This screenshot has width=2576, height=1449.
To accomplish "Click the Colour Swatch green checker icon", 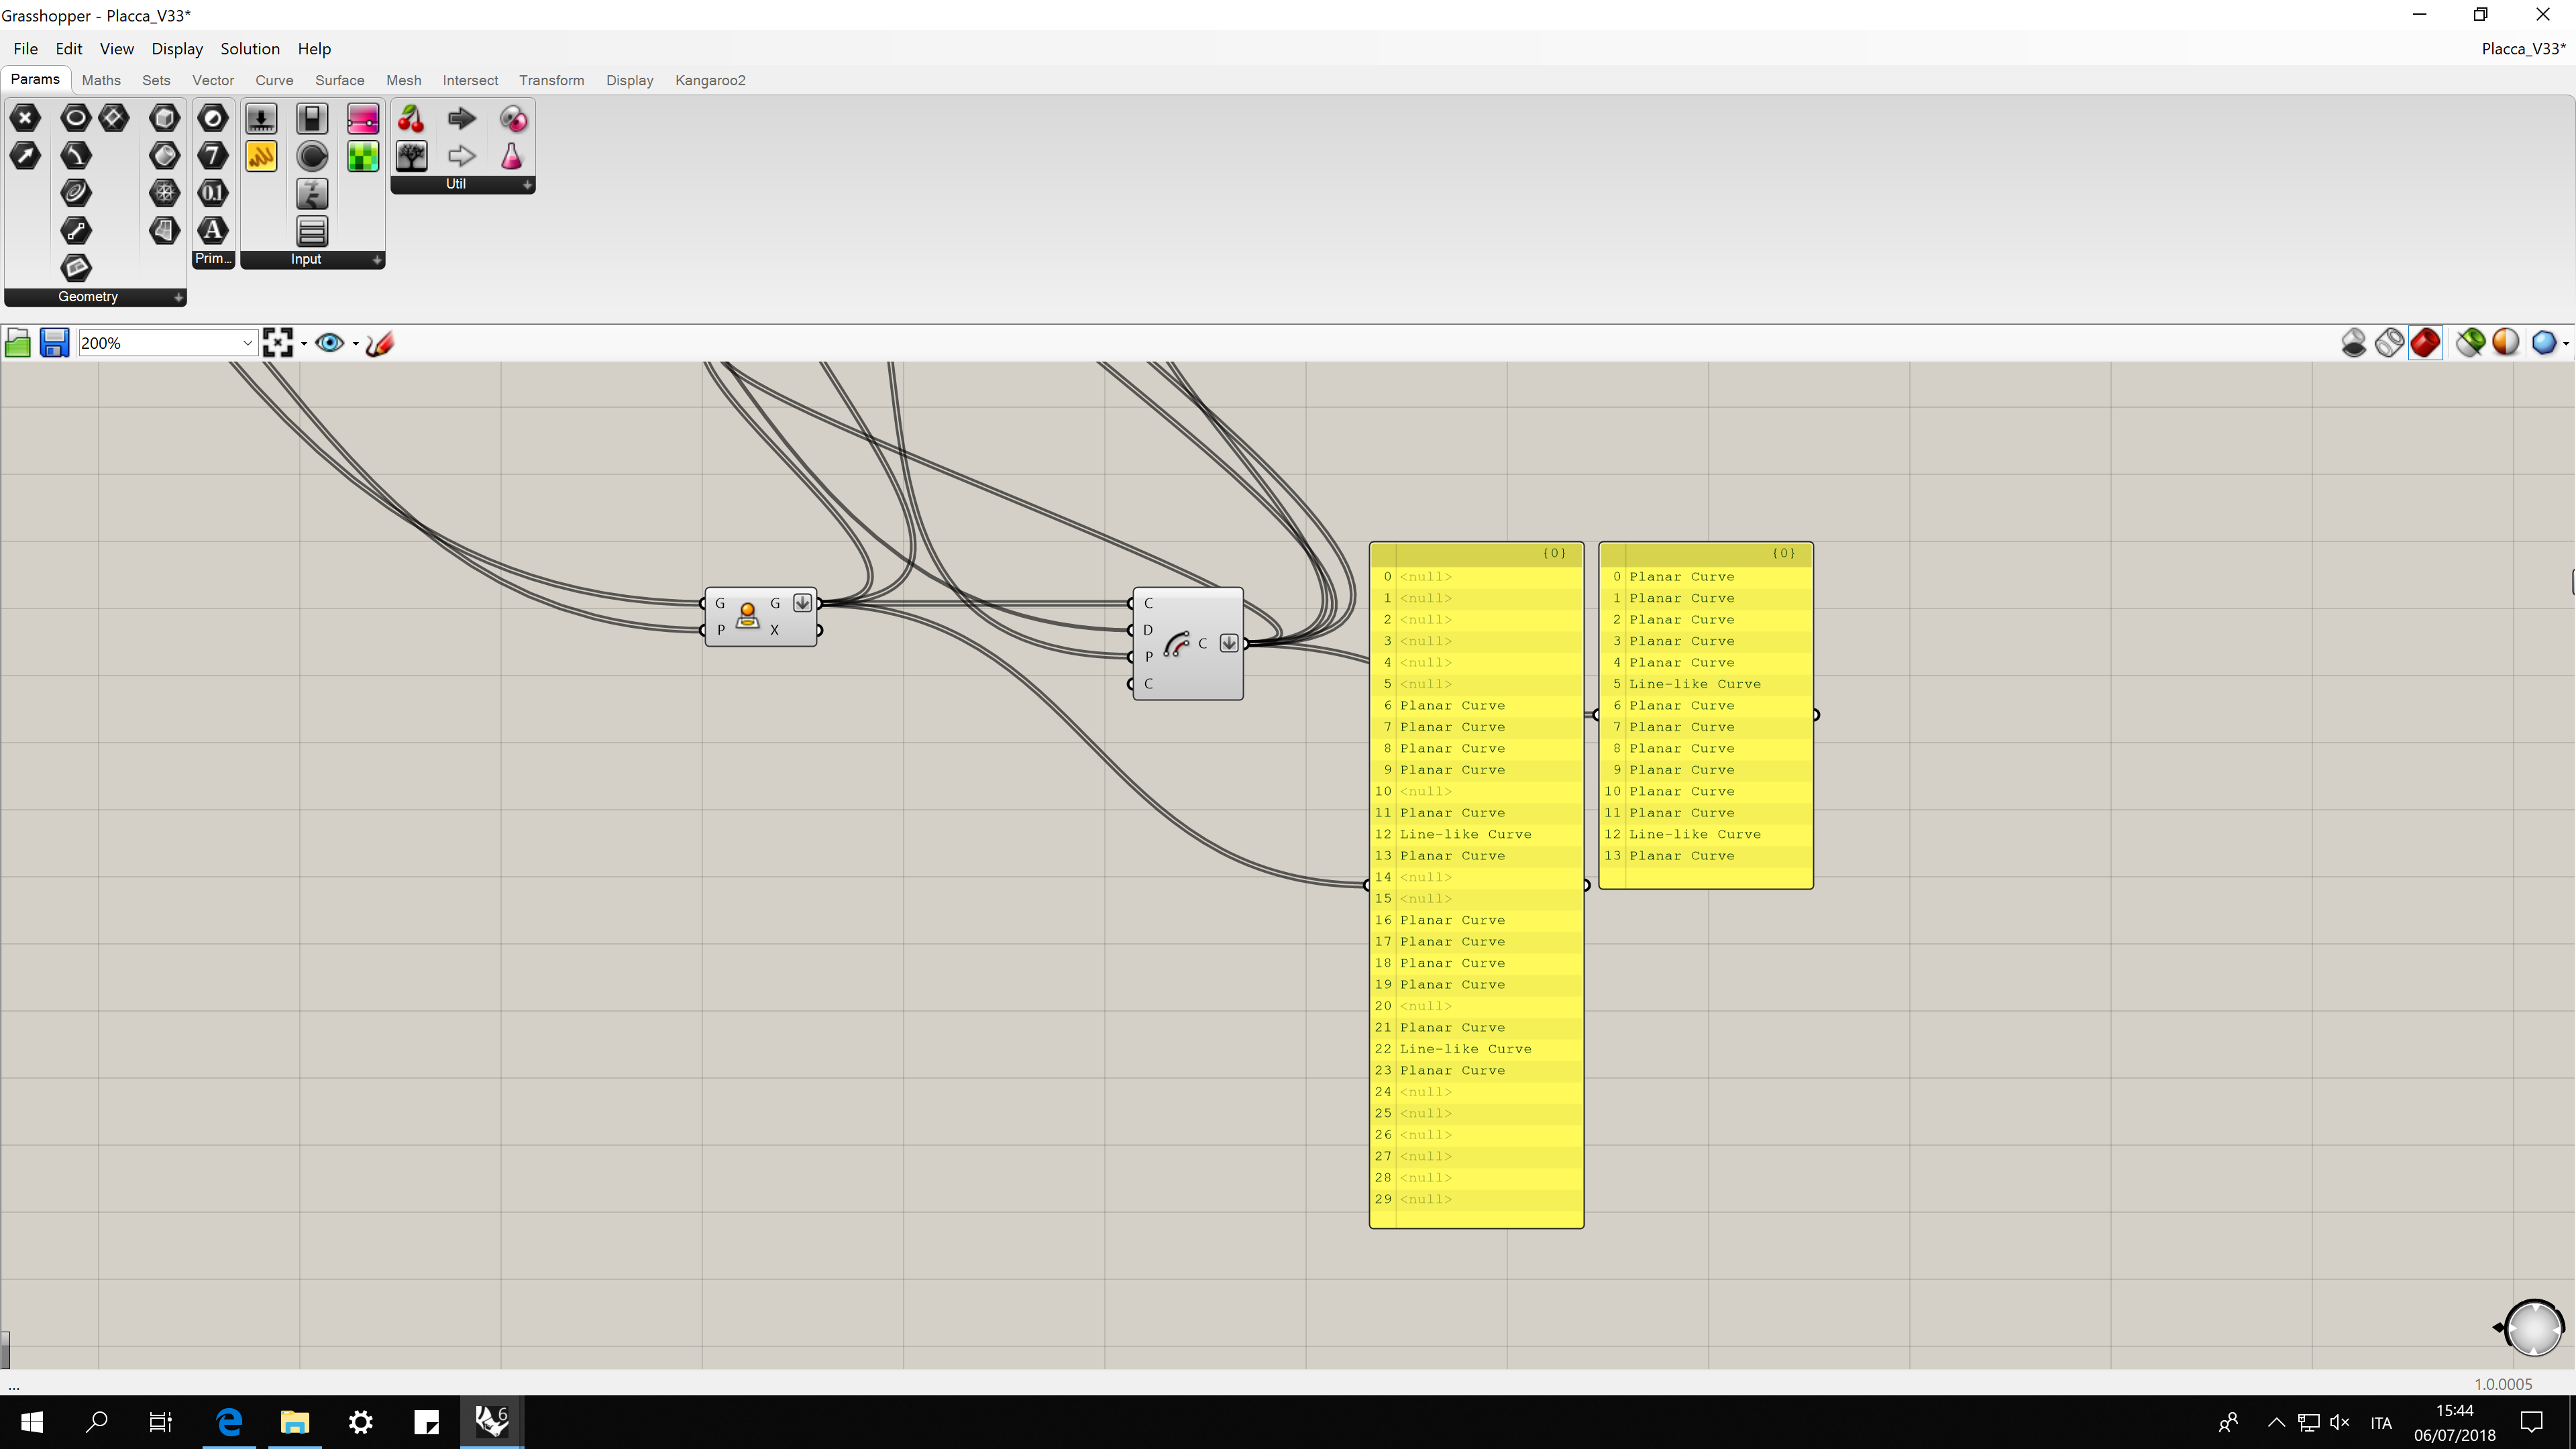I will pos(363,156).
